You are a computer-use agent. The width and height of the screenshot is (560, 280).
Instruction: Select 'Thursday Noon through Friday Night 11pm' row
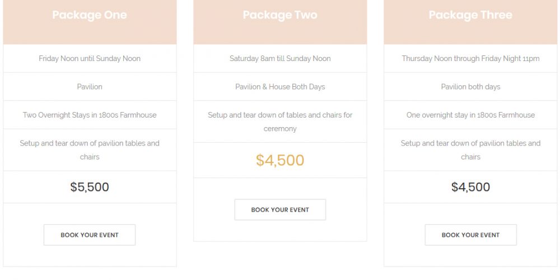pyautogui.click(x=470, y=58)
